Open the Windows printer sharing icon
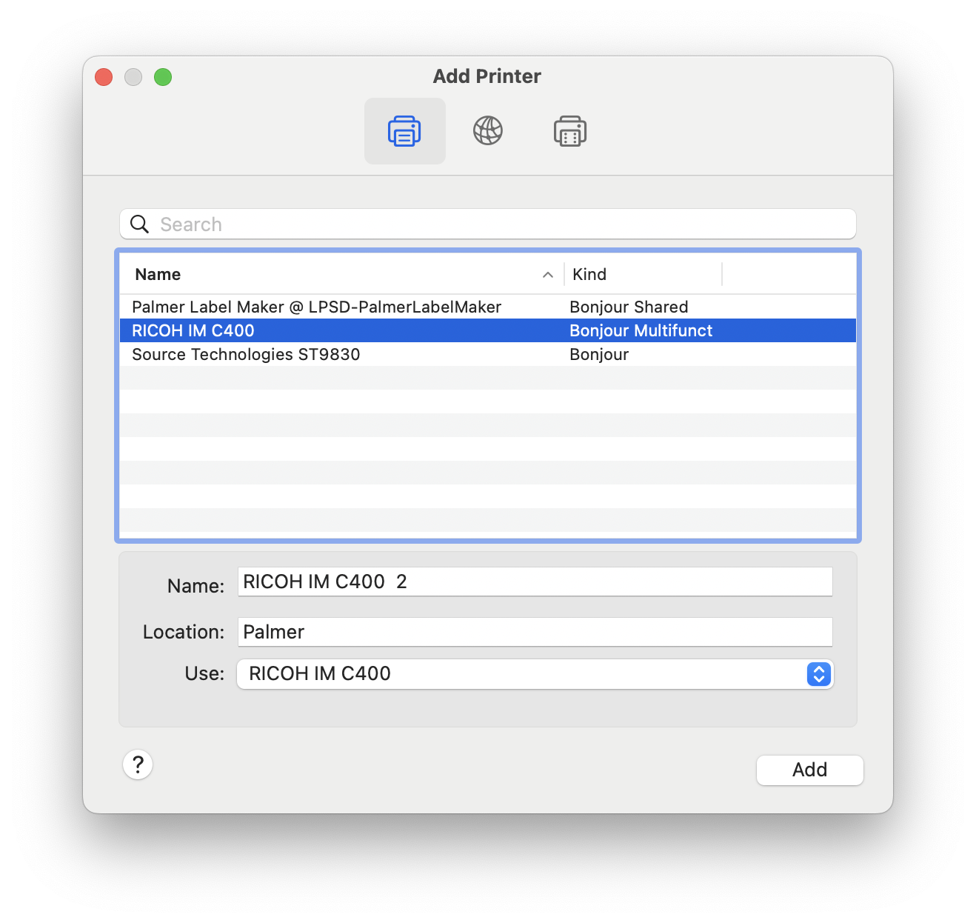Screen dimensions: 976x923 coord(569,131)
